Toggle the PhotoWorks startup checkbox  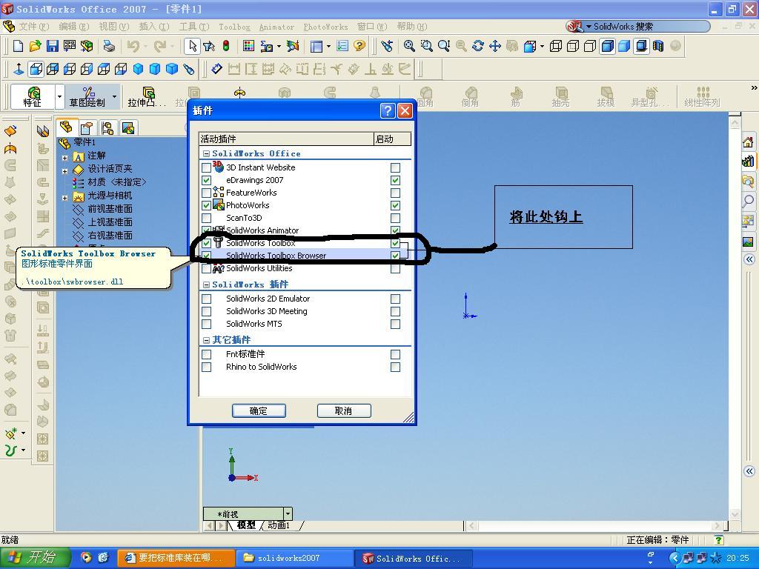click(x=396, y=205)
